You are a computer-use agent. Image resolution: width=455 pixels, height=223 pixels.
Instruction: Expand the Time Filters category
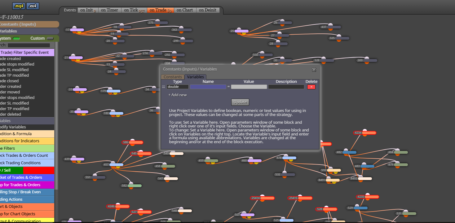pyautogui.click(x=27, y=148)
